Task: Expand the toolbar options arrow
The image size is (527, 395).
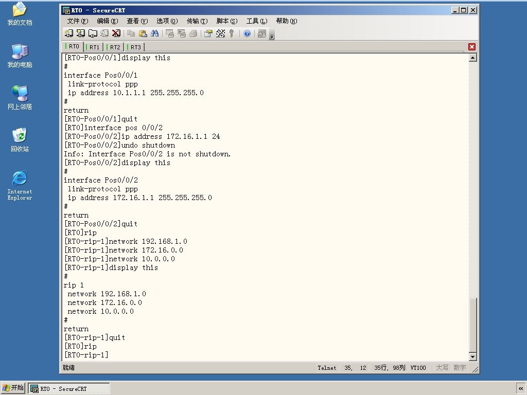Action: tap(272, 34)
